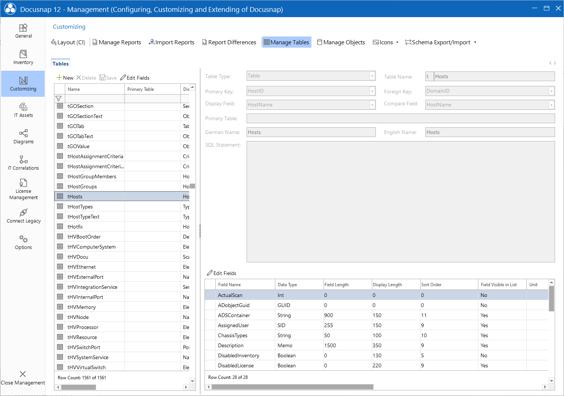Click Edit Fields above tables list

(135, 78)
